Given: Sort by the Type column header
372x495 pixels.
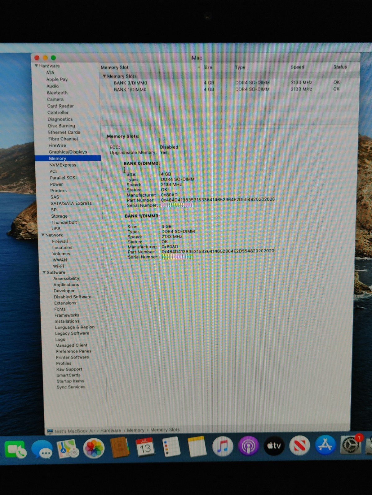Looking at the screenshot, I should (240, 67).
